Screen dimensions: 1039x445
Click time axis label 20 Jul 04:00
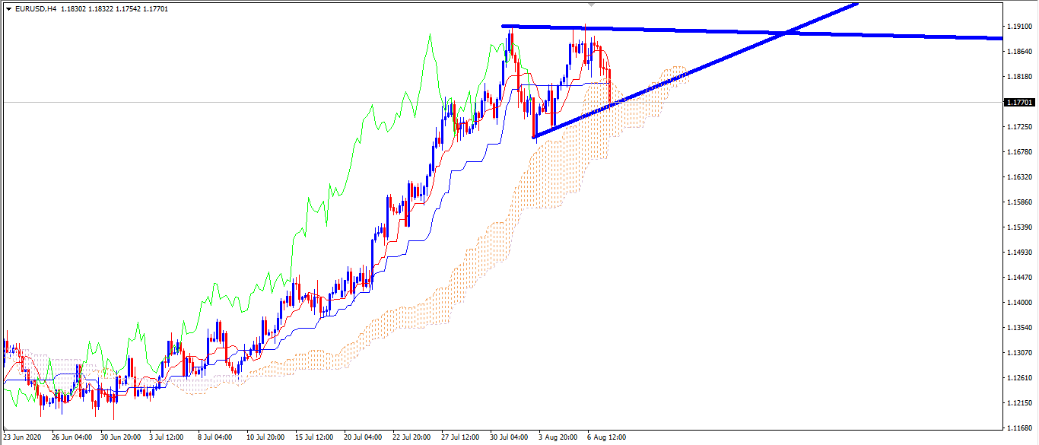pyautogui.click(x=363, y=437)
